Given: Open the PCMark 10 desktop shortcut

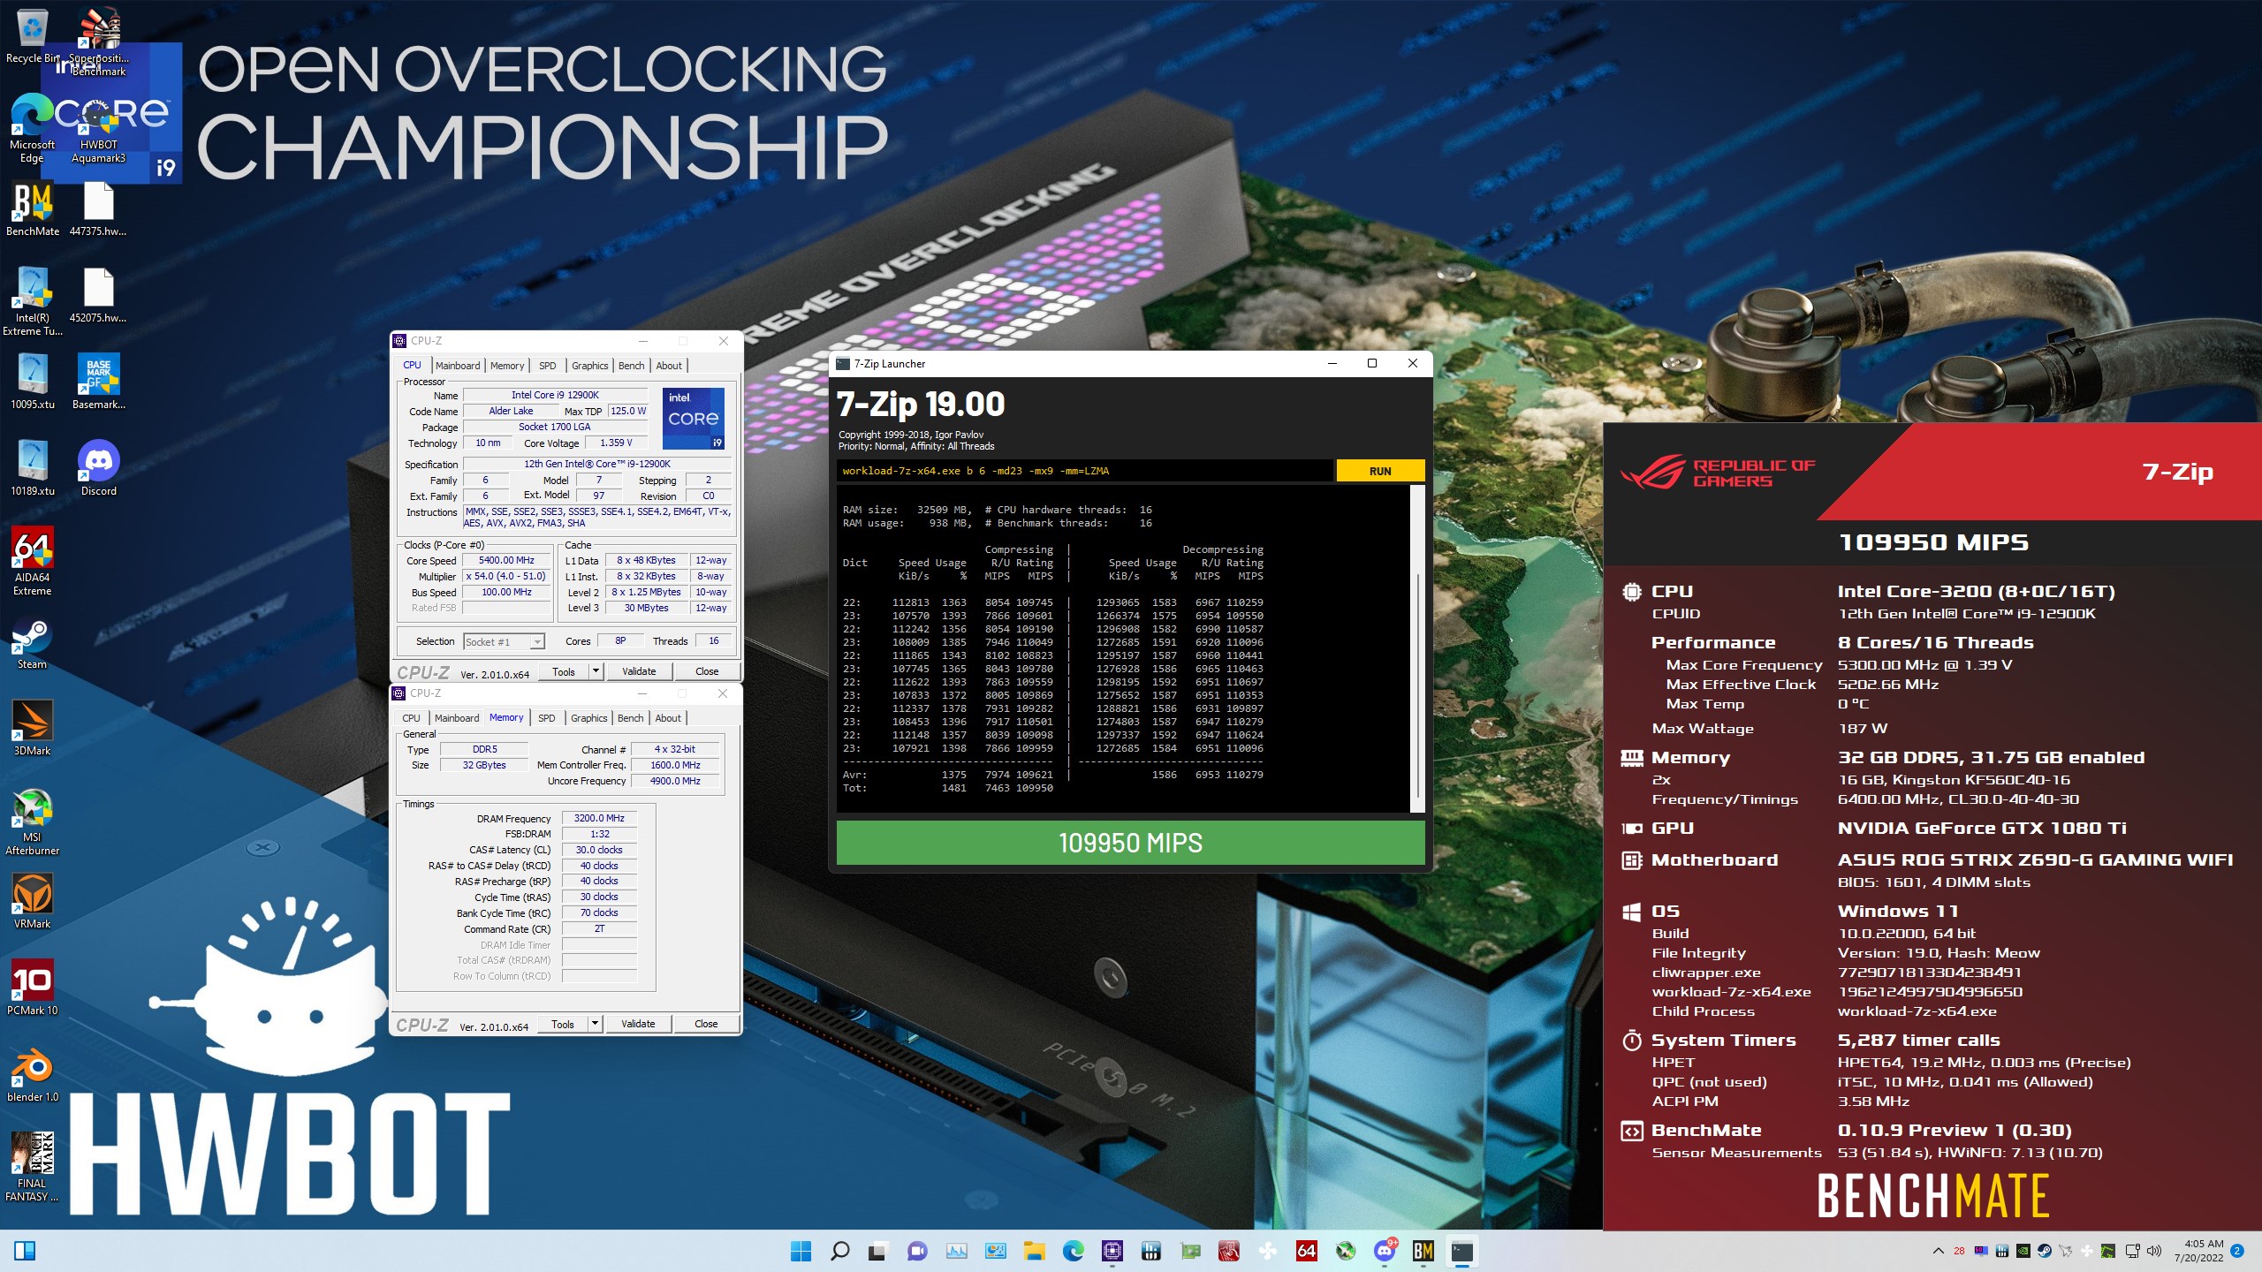Looking at the screenshot, I should click(x=33, y=988).
